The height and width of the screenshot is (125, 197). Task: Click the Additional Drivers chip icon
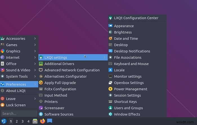(41, 64)
